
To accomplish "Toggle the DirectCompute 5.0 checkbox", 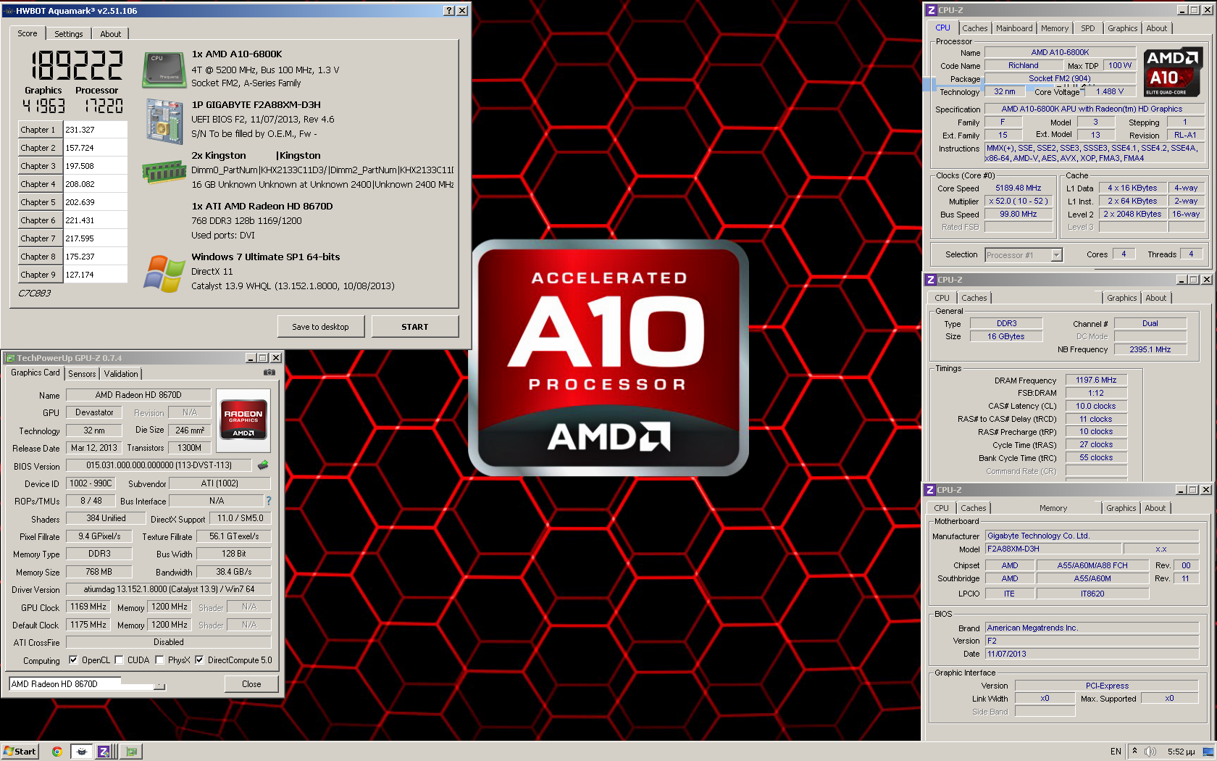I will click(x=199, y=660).
